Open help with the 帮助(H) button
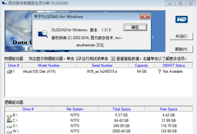Screen dimensions: 197x134 [181, 49]
